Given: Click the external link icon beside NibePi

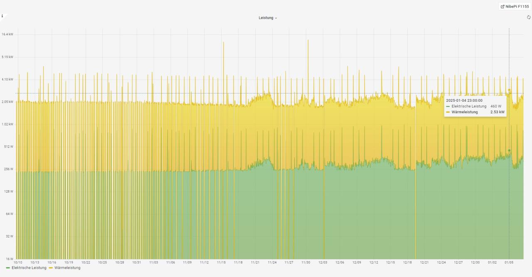Looking at the screenshot, I should click(503, 7).
